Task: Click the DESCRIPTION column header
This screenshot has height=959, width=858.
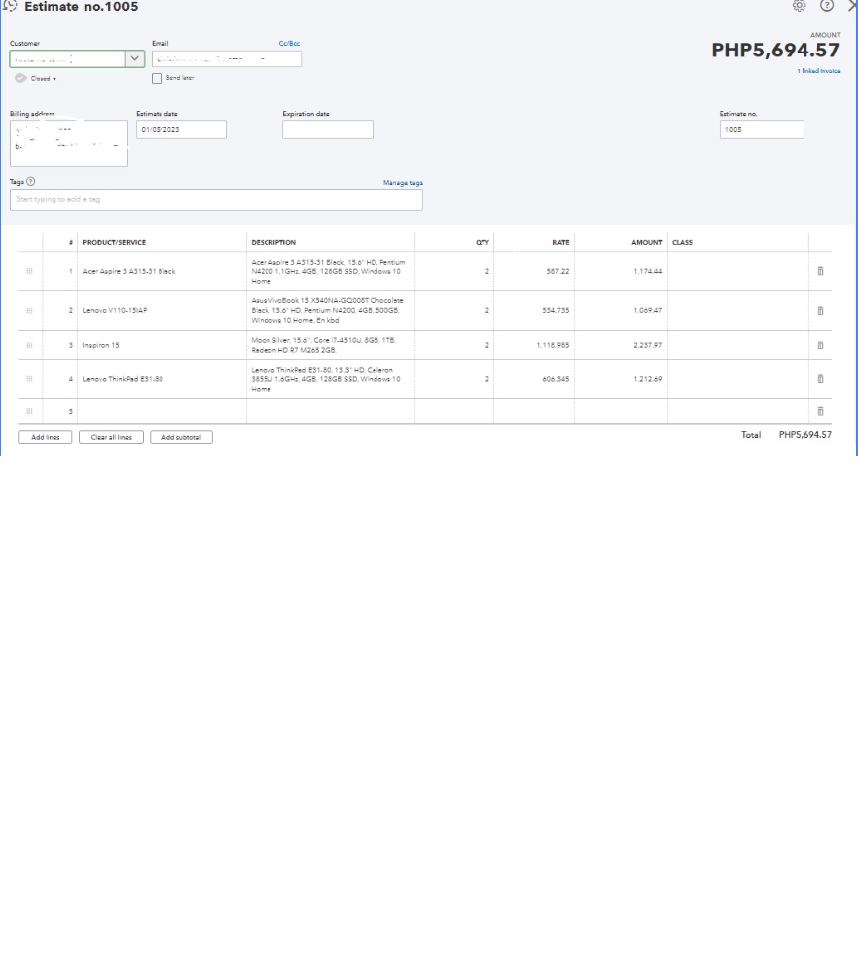Action: click(273, 242)
